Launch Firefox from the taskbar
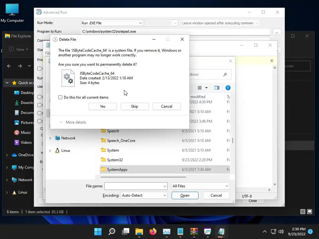The image size is (319, 239). tap(153, 232)
